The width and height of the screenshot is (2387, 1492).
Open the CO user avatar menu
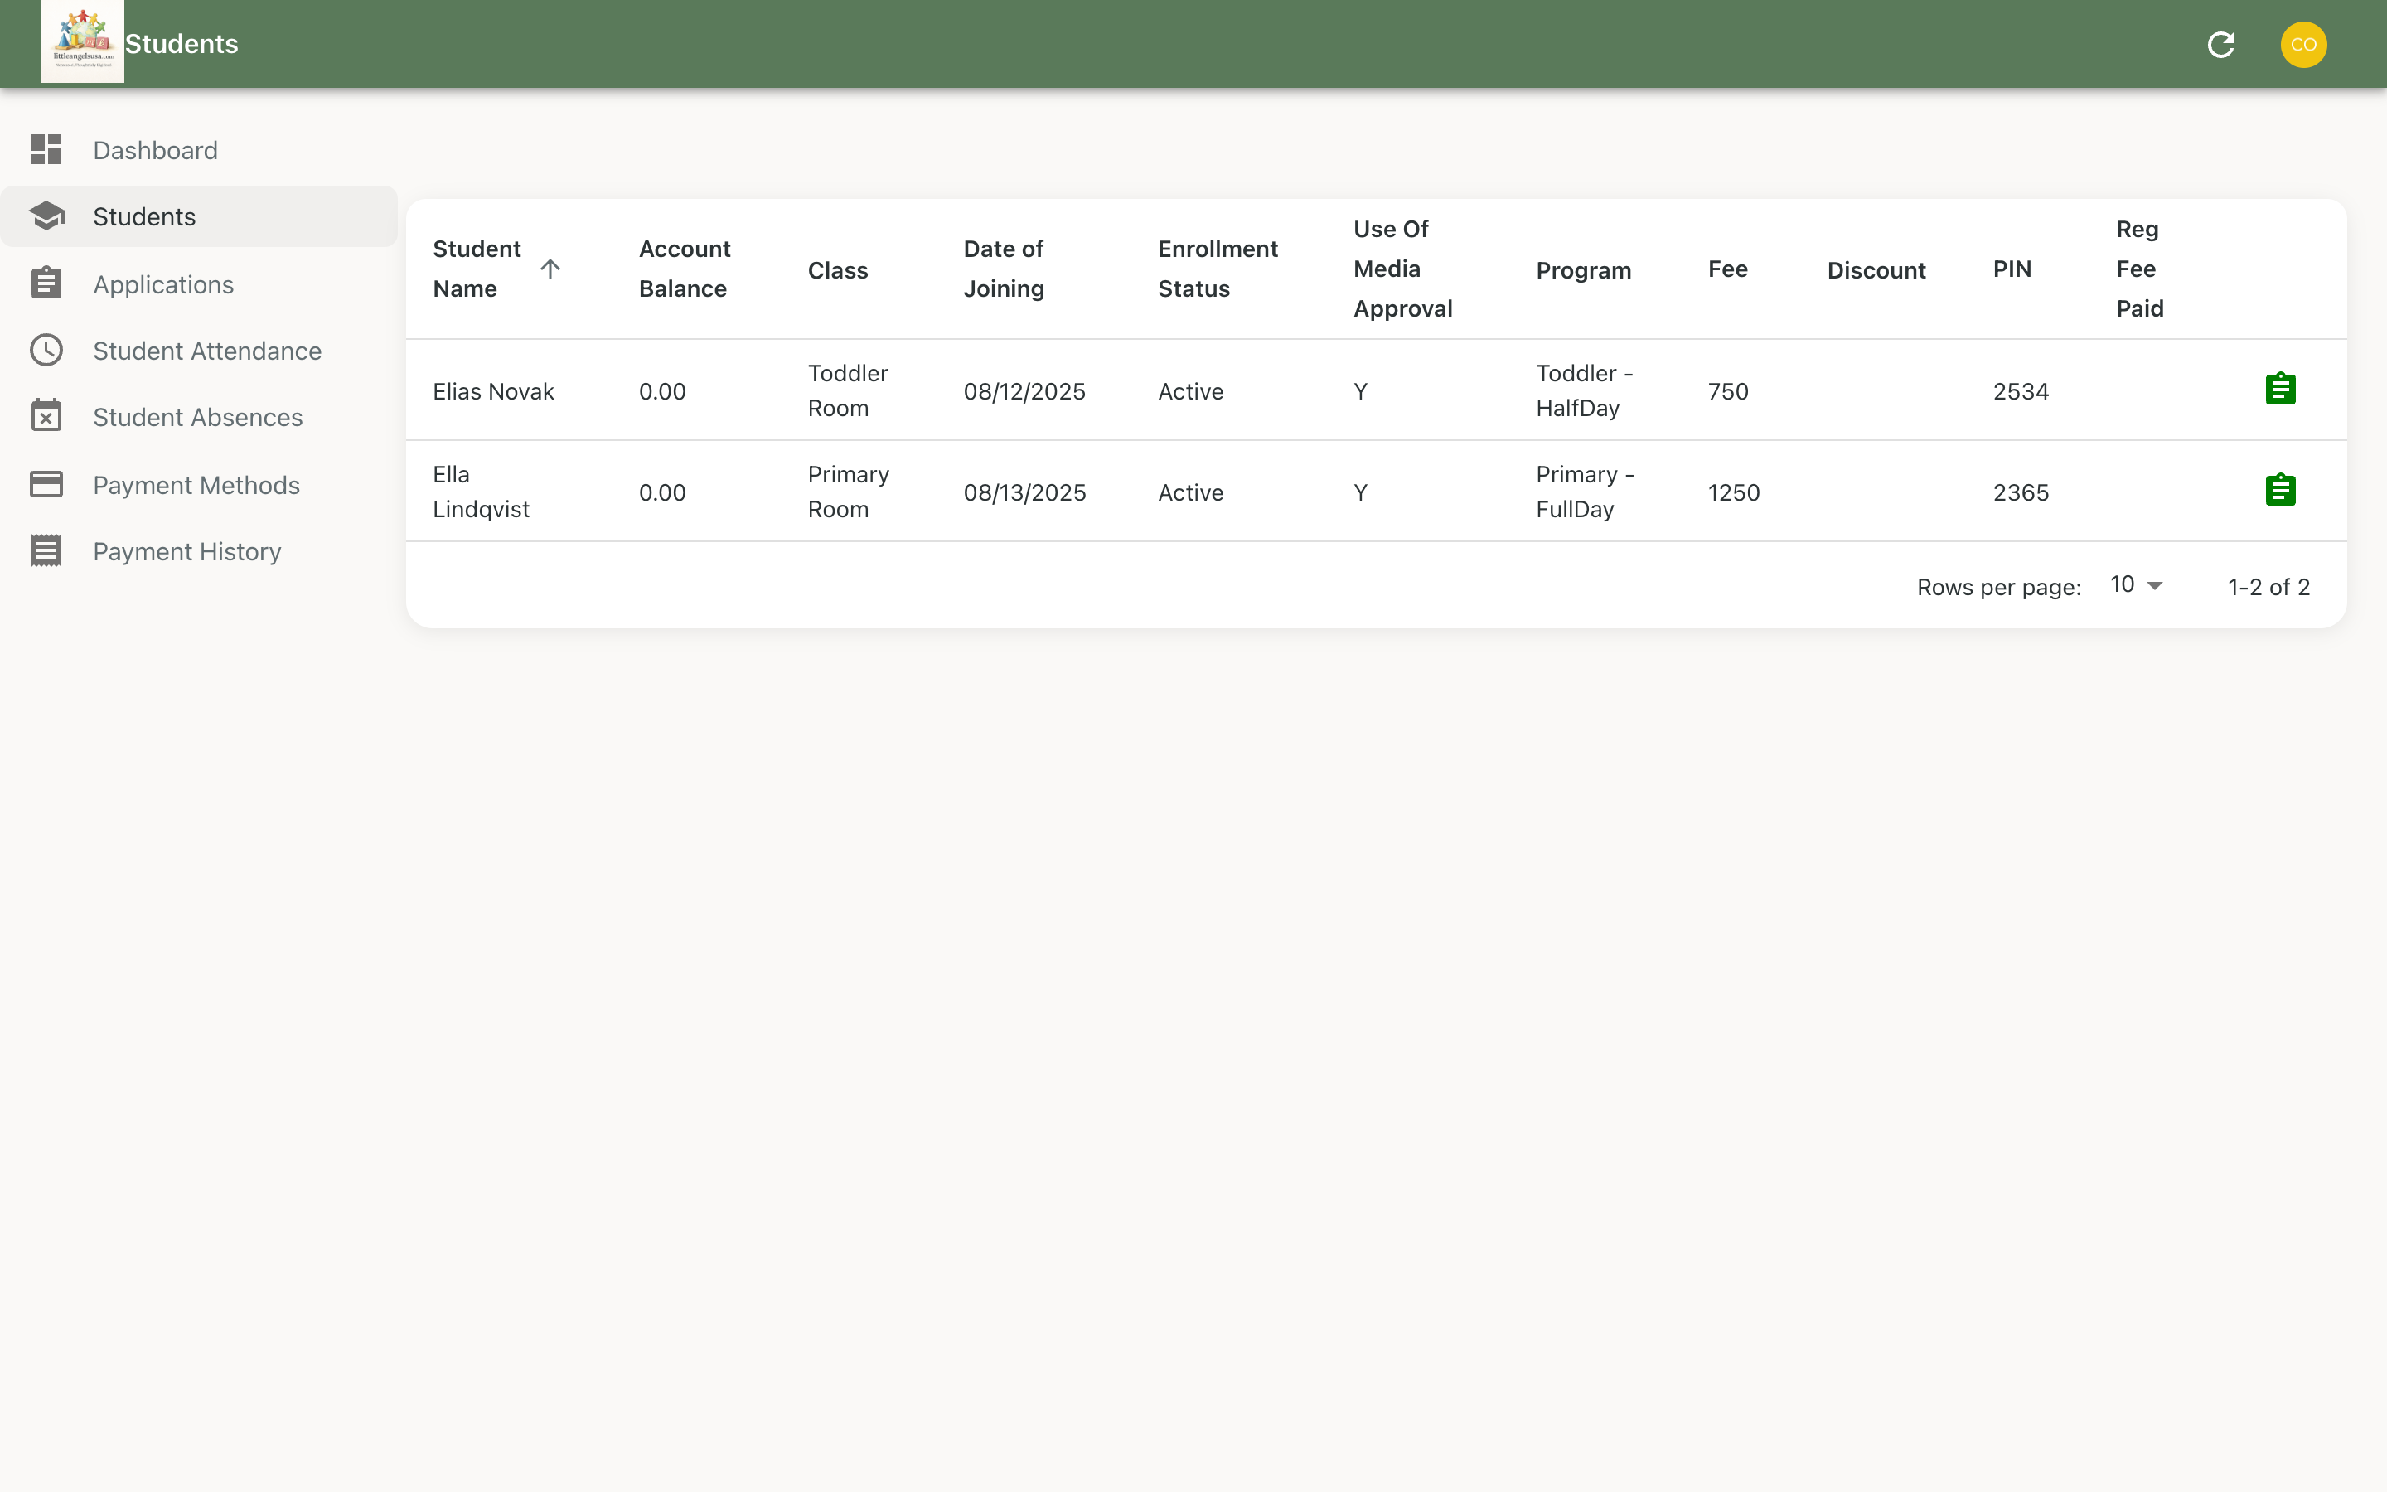[x=2303, y=45]
